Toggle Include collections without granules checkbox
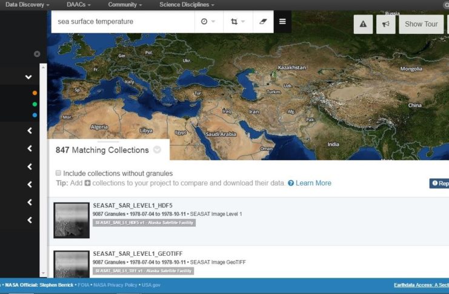Viewport: 449px width, 294px height. (x=59, y=173)
